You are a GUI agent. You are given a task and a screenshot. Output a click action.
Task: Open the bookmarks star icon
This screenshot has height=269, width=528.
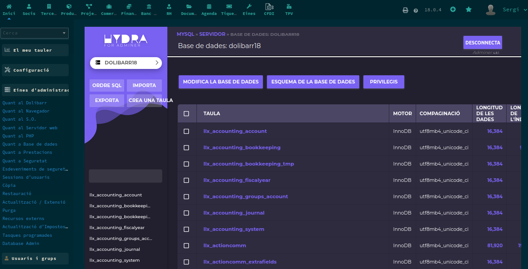pos(468,10)
